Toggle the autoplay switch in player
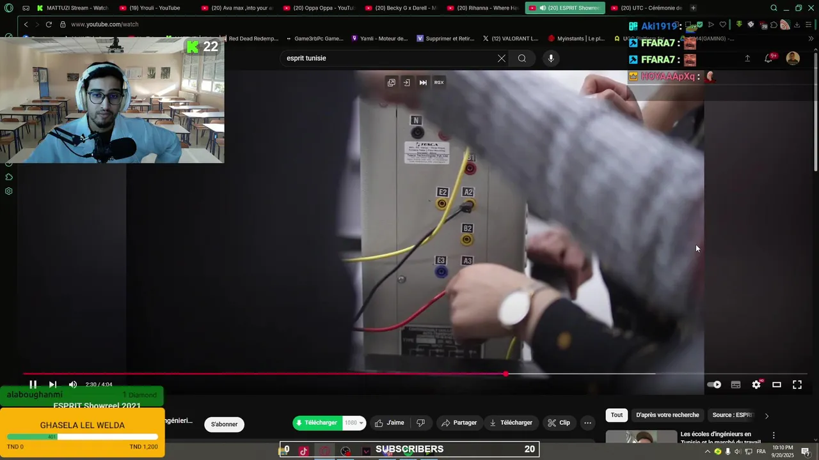 click(715, 385)
